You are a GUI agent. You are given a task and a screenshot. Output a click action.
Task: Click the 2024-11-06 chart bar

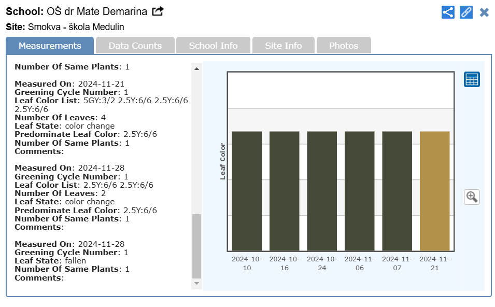point(359,191)
